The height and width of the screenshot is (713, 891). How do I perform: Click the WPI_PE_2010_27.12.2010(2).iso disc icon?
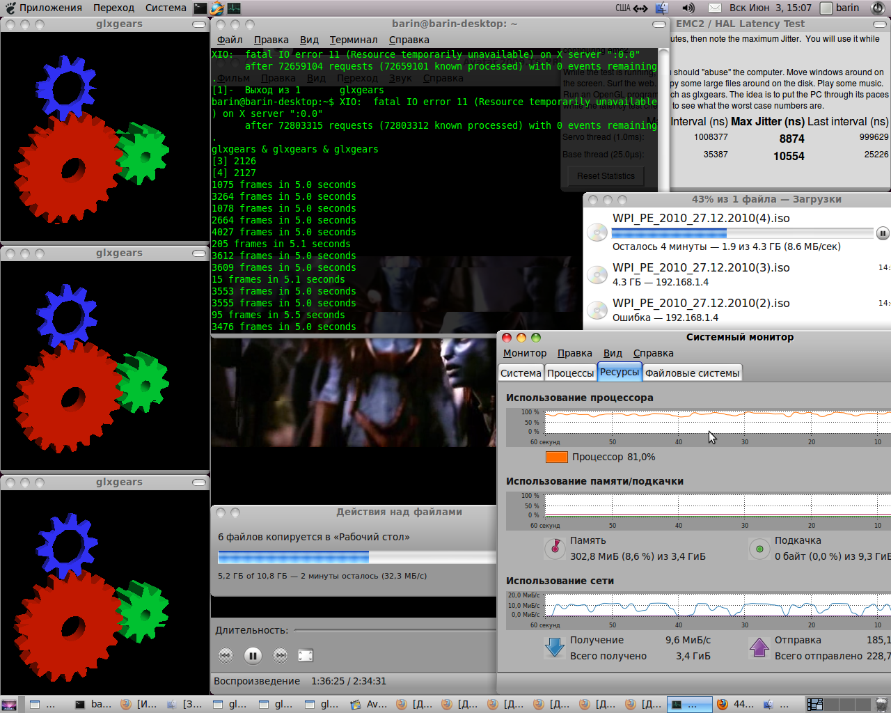597,311
